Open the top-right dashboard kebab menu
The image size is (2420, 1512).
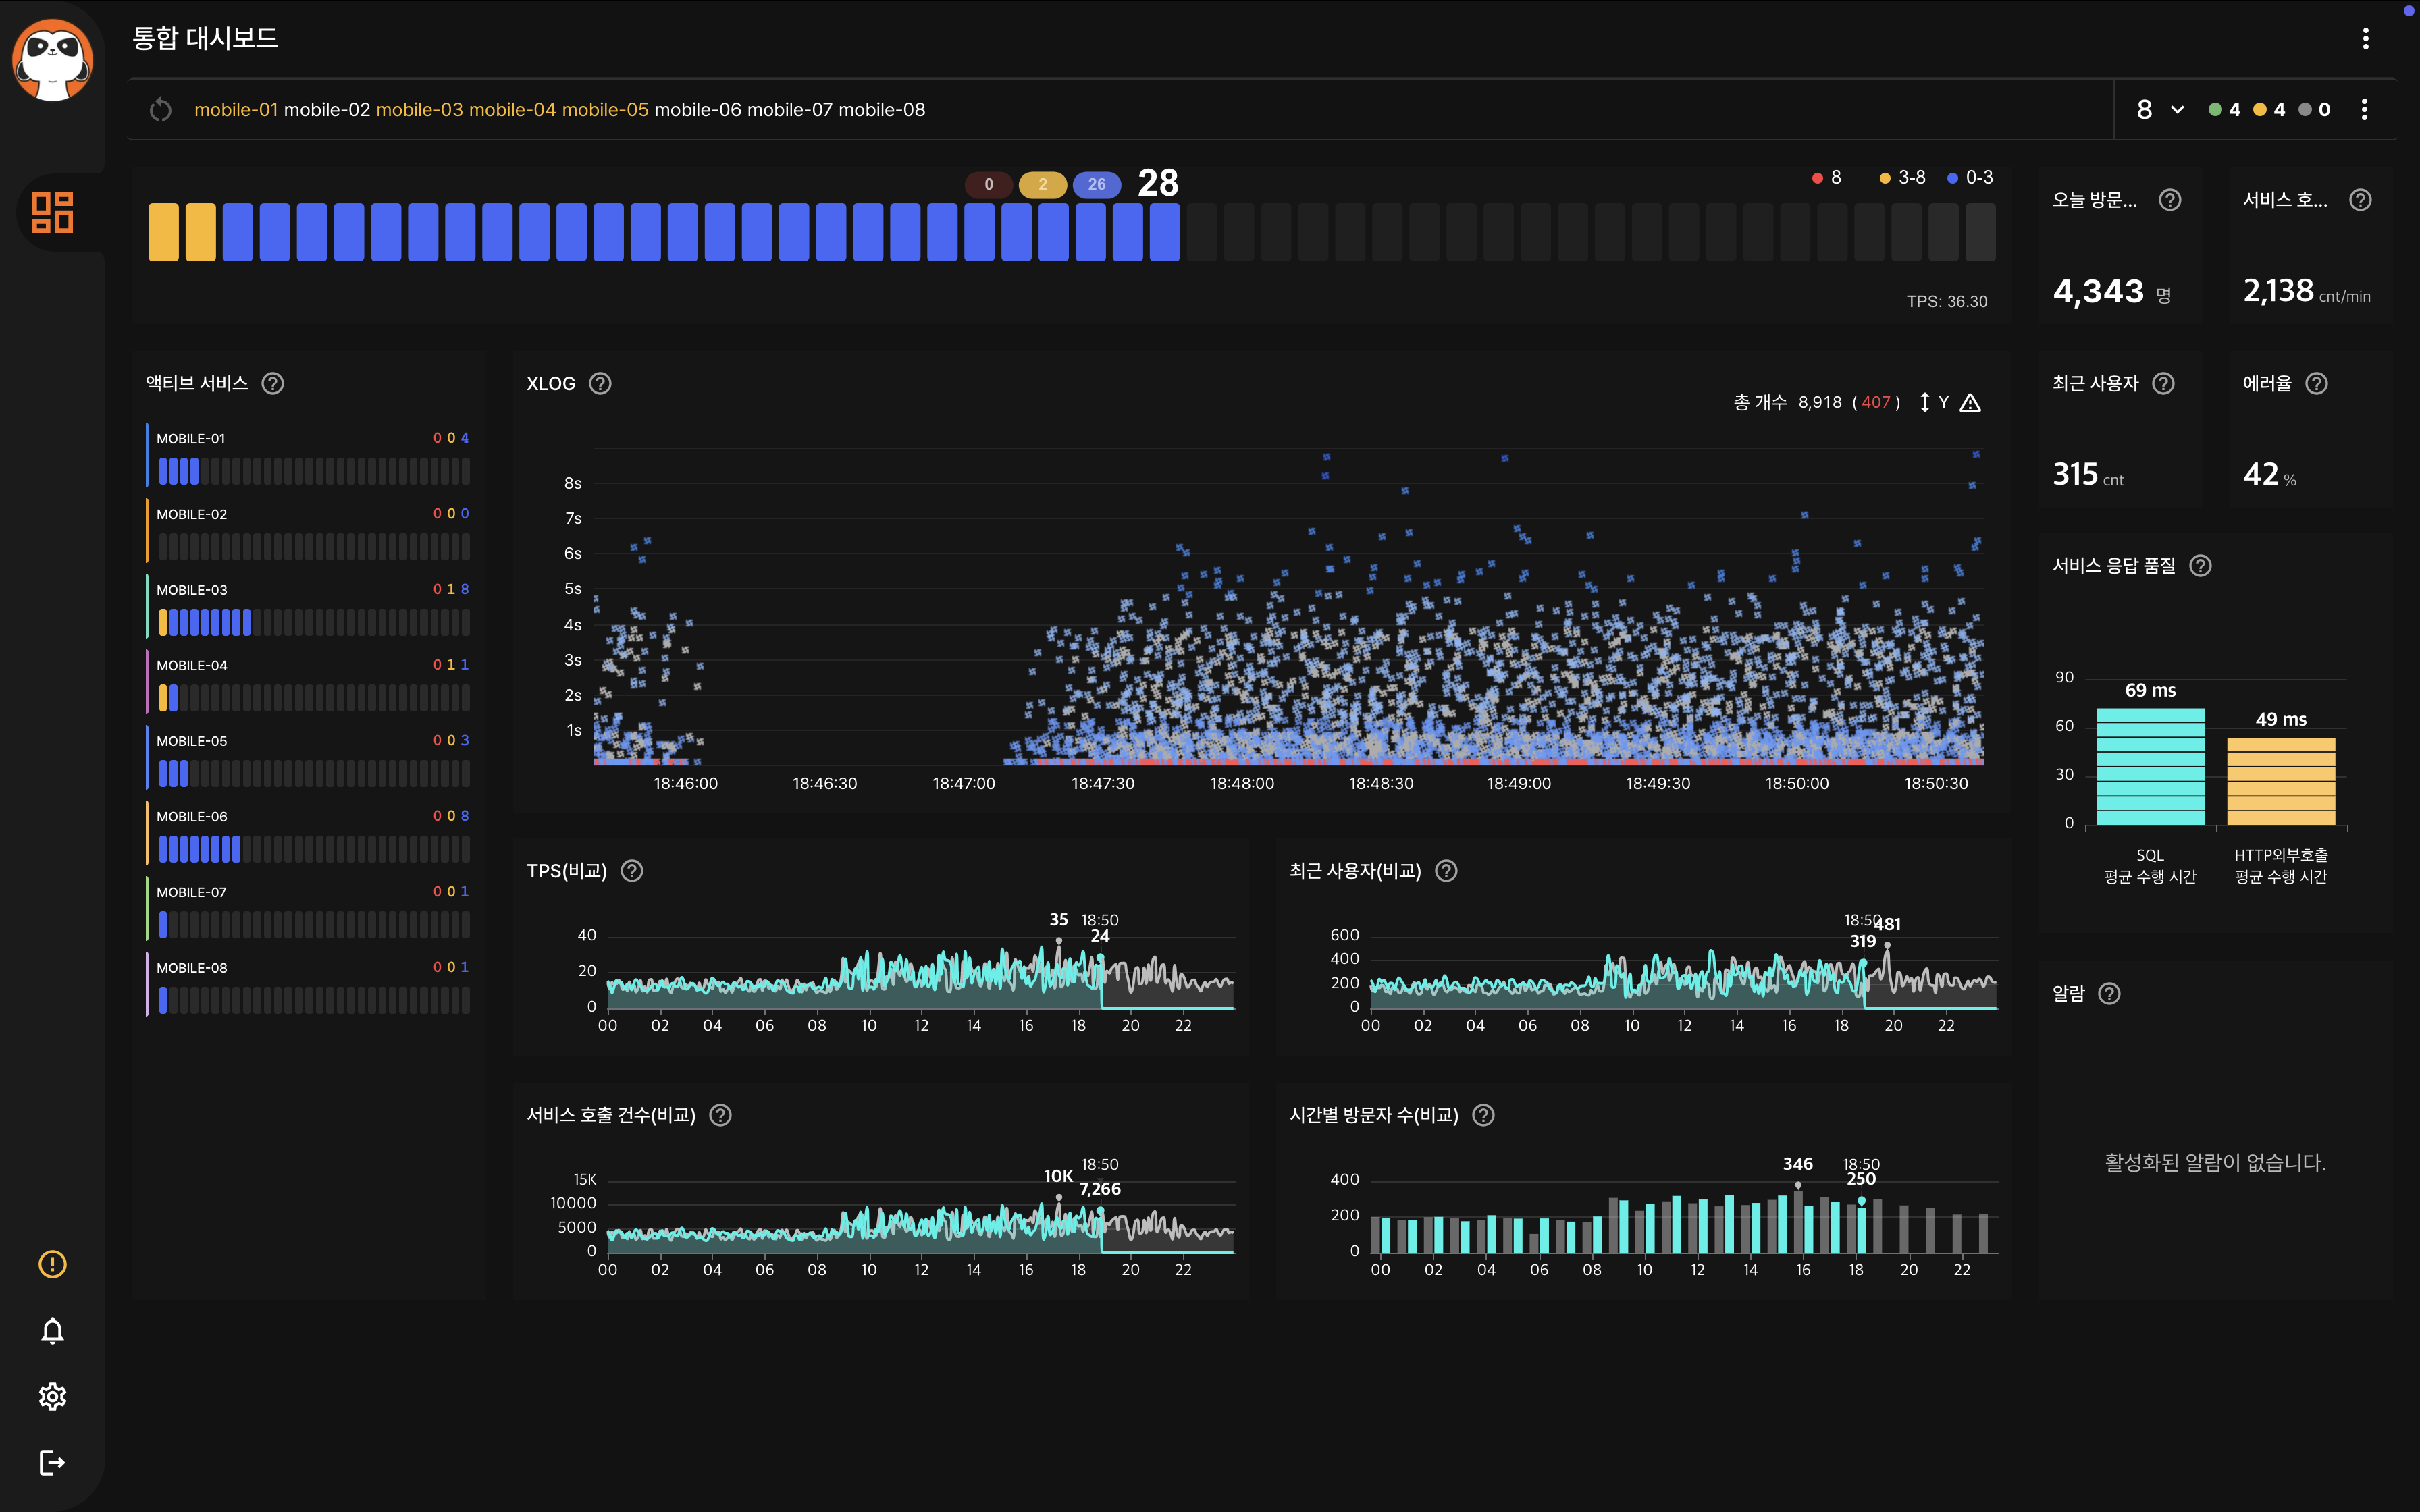[2365, 38]
